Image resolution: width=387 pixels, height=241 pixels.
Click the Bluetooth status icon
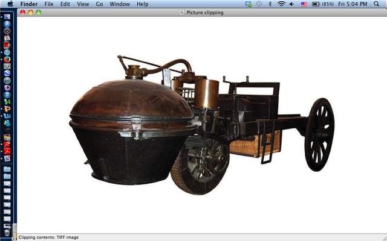pos(270,4)
